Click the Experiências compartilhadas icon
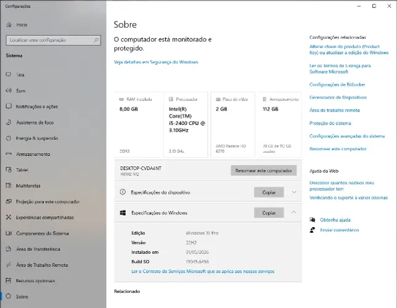 tap(9, 217)
